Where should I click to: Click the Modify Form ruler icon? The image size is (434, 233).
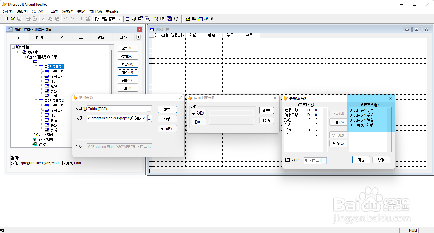(x=88, y=19)
